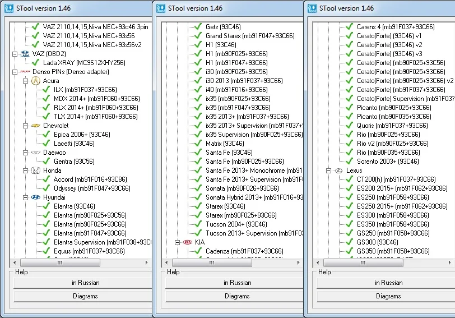Click green checkmark beside Matrix (93C46)
The width and height of the screenshot is (455, 318).
pyautogui.click(x=198, y=143)
